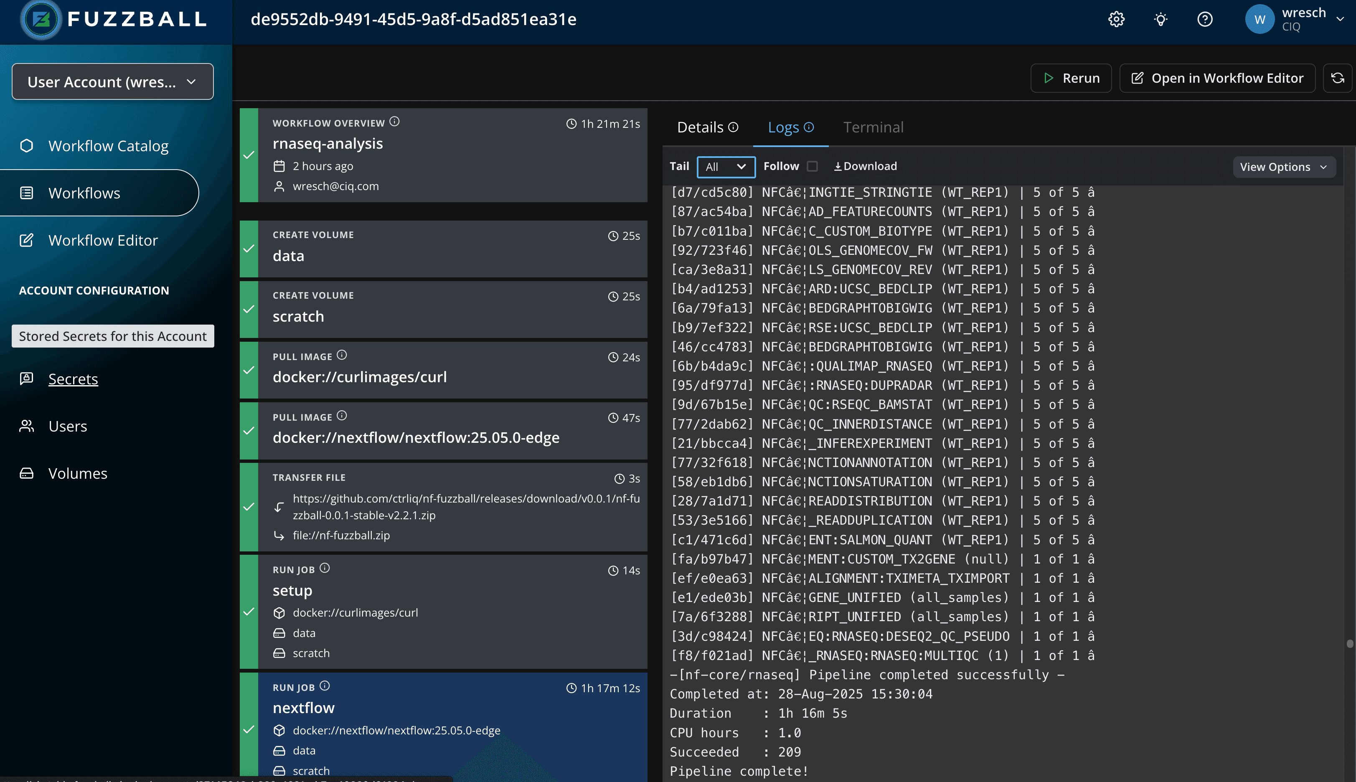Toggle the light/dark theme bulb icon

click(1160, 19)
